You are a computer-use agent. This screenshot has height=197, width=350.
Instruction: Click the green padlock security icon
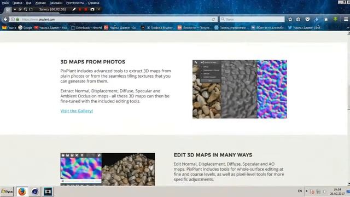(x=17, y=20)
